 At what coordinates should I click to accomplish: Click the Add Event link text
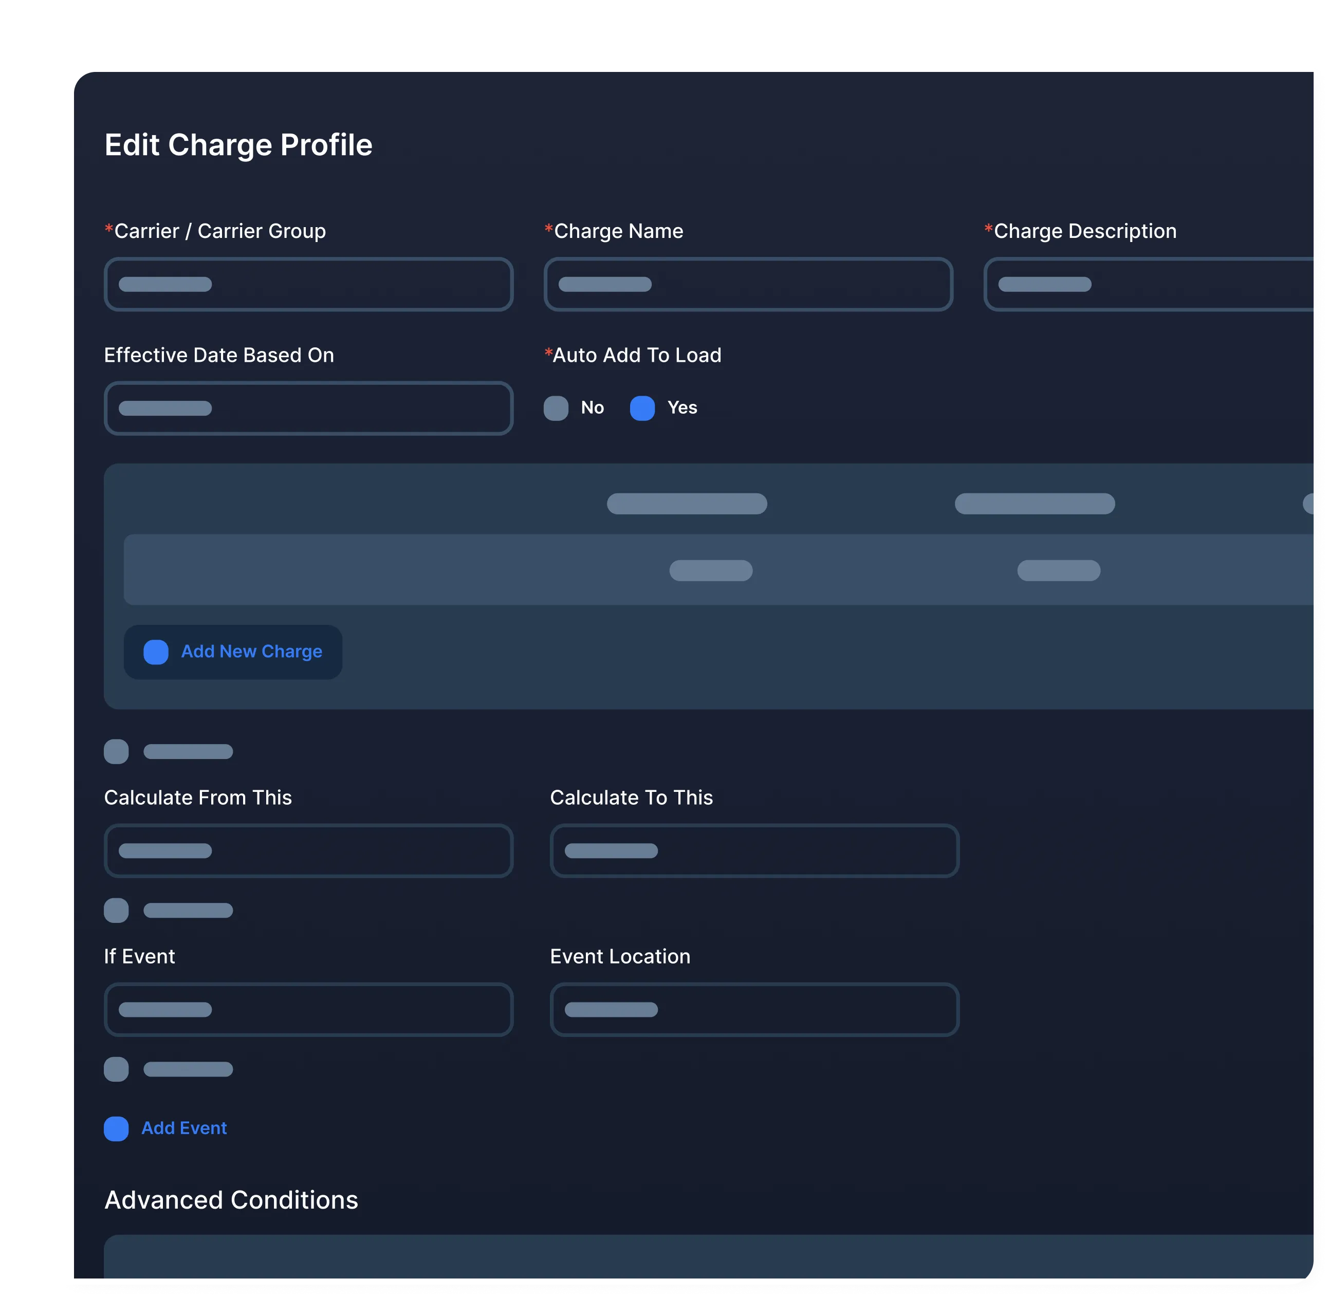pyautogui.click(x=184, y=1129)
